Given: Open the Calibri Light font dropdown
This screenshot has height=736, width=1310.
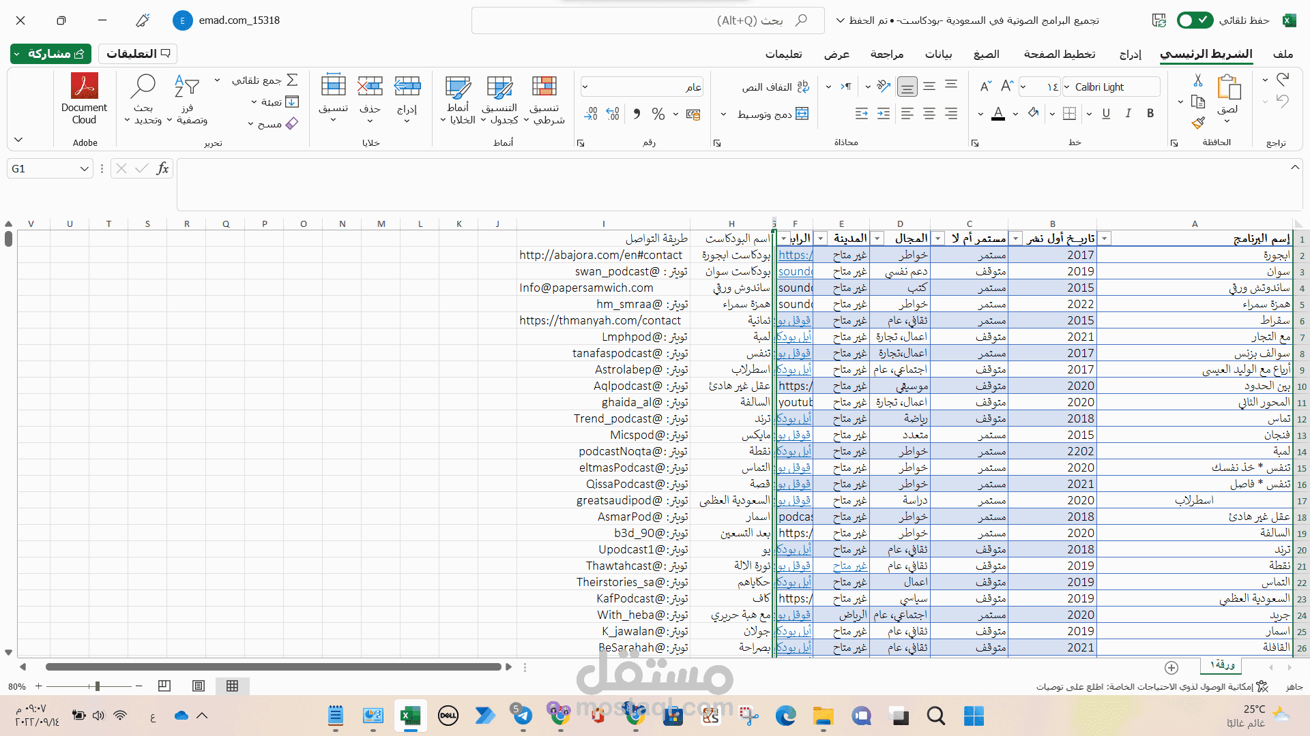Looking at the screenshot, I should [1066, 87].
